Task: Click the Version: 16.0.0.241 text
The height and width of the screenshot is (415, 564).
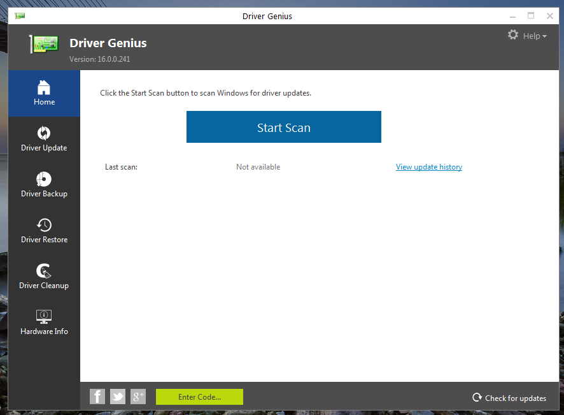Action: point(100,59)
